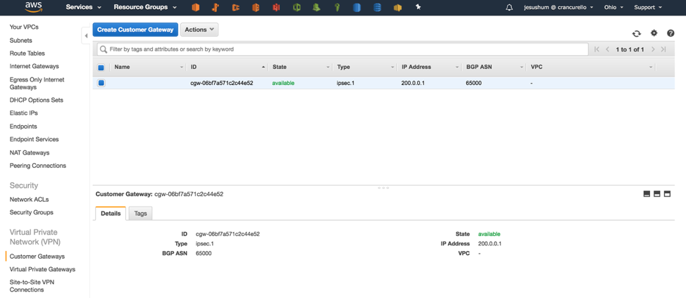Maximize the details pane layout icon
The width and height of the screenshot is (686, 298).
667,194
